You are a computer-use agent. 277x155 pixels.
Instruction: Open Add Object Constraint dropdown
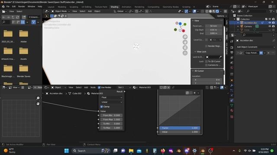click(256, 47)
